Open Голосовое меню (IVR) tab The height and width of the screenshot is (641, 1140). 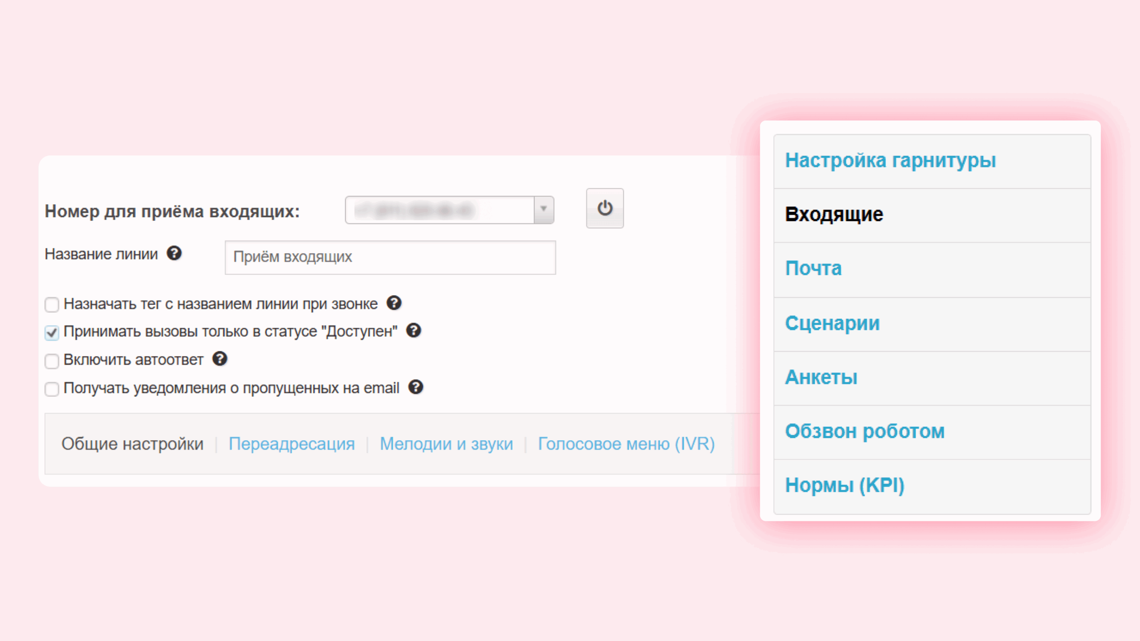(626, 444)
